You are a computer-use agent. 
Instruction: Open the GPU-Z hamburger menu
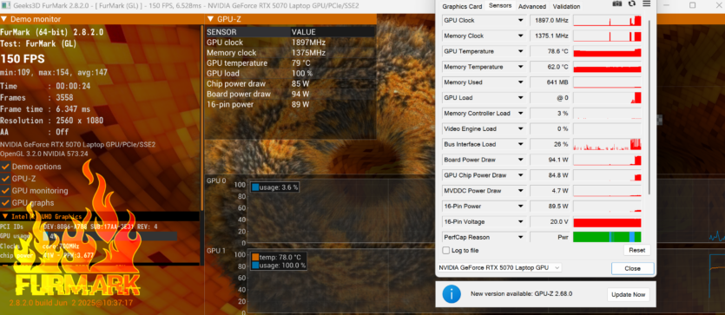(x=646, y=3)
